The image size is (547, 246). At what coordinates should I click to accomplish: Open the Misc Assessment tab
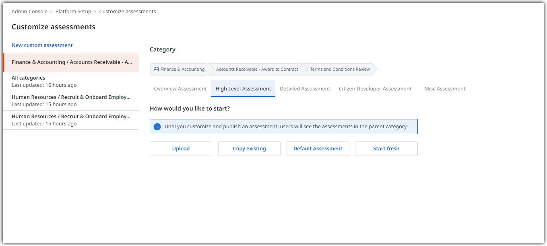tap(445, 89)
